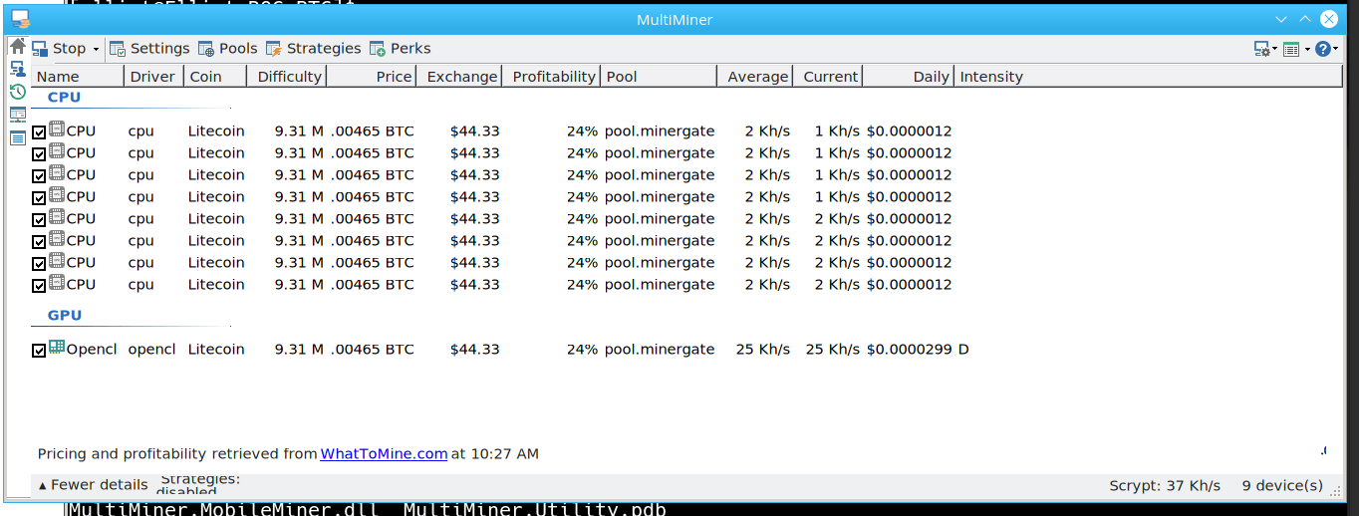Click 'Scrypt: 37 Kh/s' in status bar
This screenshot has width=1359, height=516.
[1165, 486]
